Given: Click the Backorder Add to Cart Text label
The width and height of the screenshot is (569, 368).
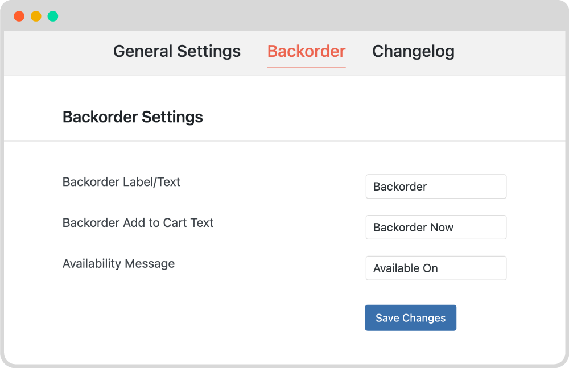Looking at the screenshot, I should pos(138,222).
